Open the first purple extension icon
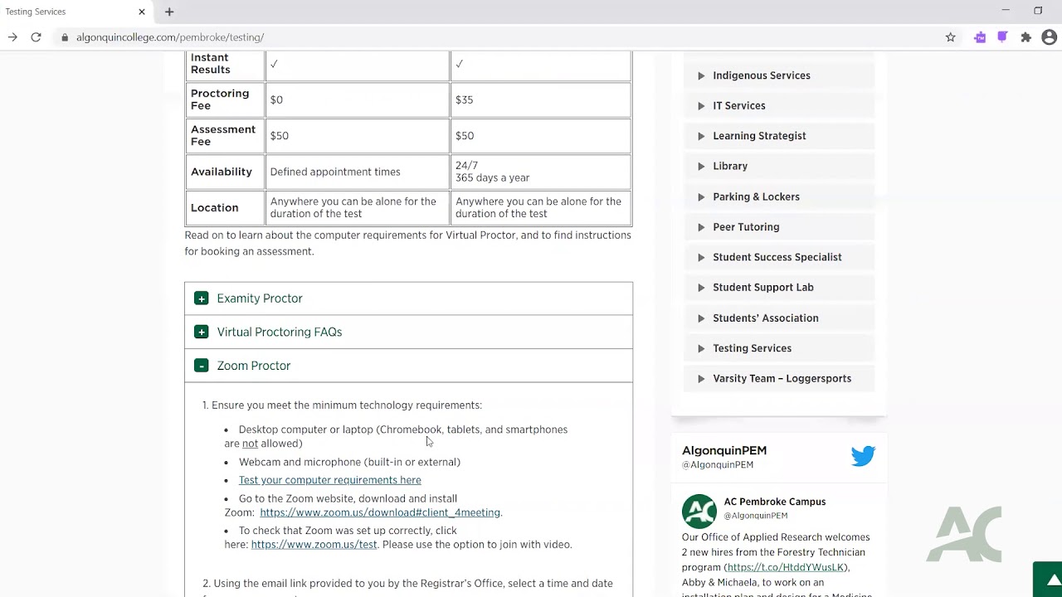This screenshot has width=1062, height=597. coord(980,37)
